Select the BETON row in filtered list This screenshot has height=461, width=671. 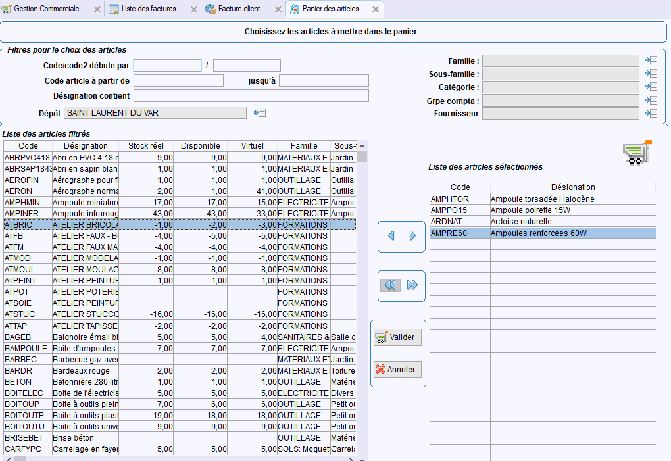(17, 382)
